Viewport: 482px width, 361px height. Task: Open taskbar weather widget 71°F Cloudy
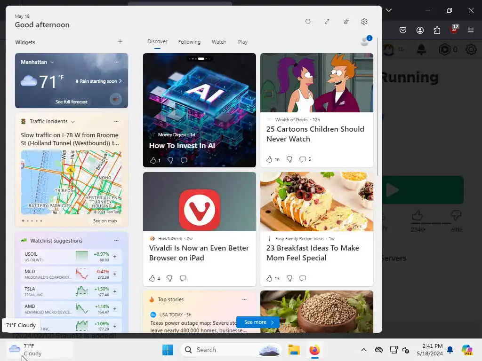click(39, 350)
